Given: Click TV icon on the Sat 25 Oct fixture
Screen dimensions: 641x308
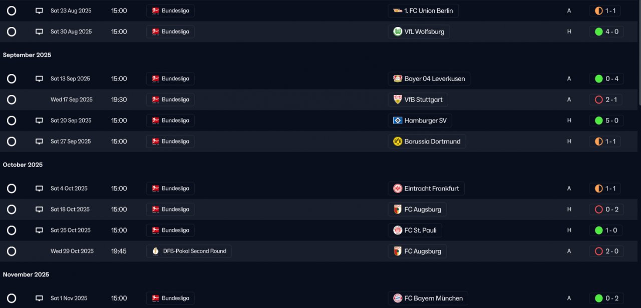Looking at the screenshot, I should pos(39,230).
